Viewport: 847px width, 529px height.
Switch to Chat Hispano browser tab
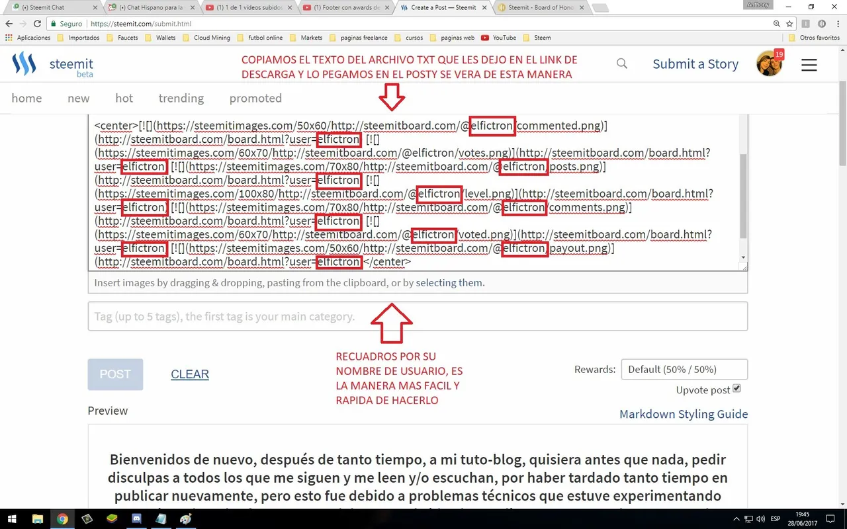(x=151, y=8)
